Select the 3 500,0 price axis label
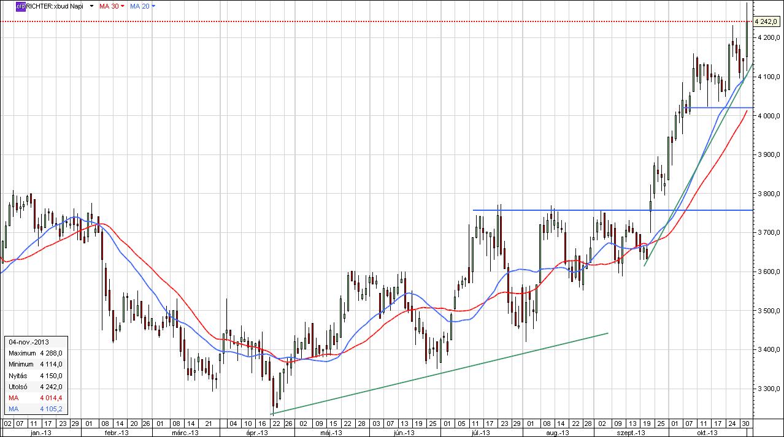 pyautogui.click(x=769, y=311)
